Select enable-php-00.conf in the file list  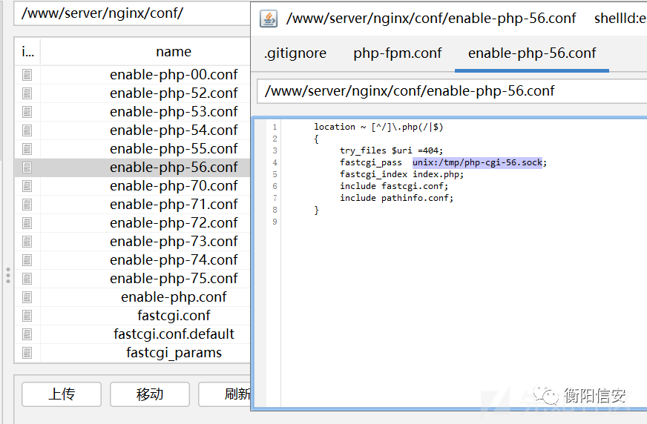[x=174, y=75]
